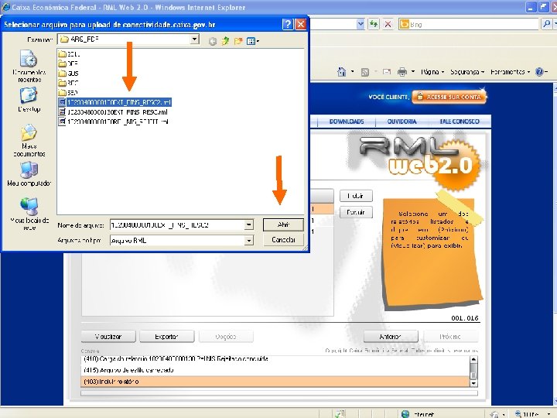Open Meus locais de rede shortcut
Viewport: 557px width, 418px height.
click(x=29, y=214)
